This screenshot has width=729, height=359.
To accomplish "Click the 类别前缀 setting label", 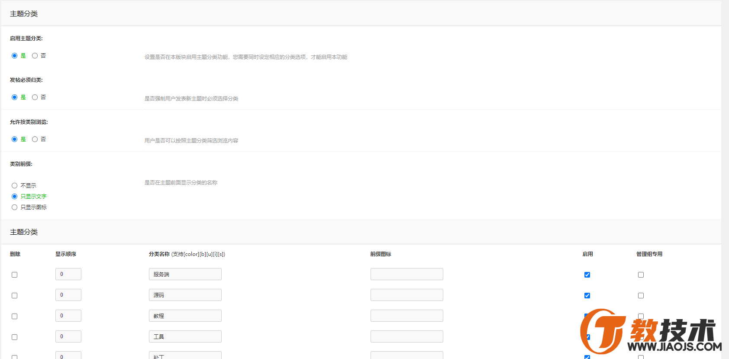I will (21, 164).
